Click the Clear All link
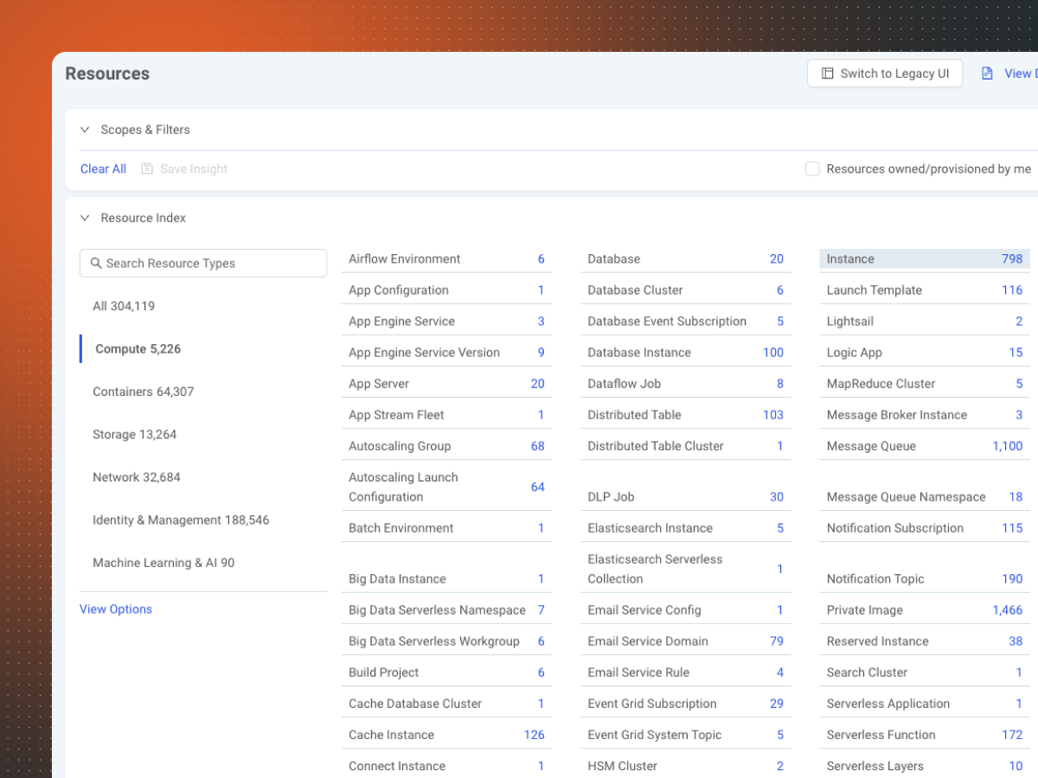1038x778 pixels. click(x=103, y=169)
